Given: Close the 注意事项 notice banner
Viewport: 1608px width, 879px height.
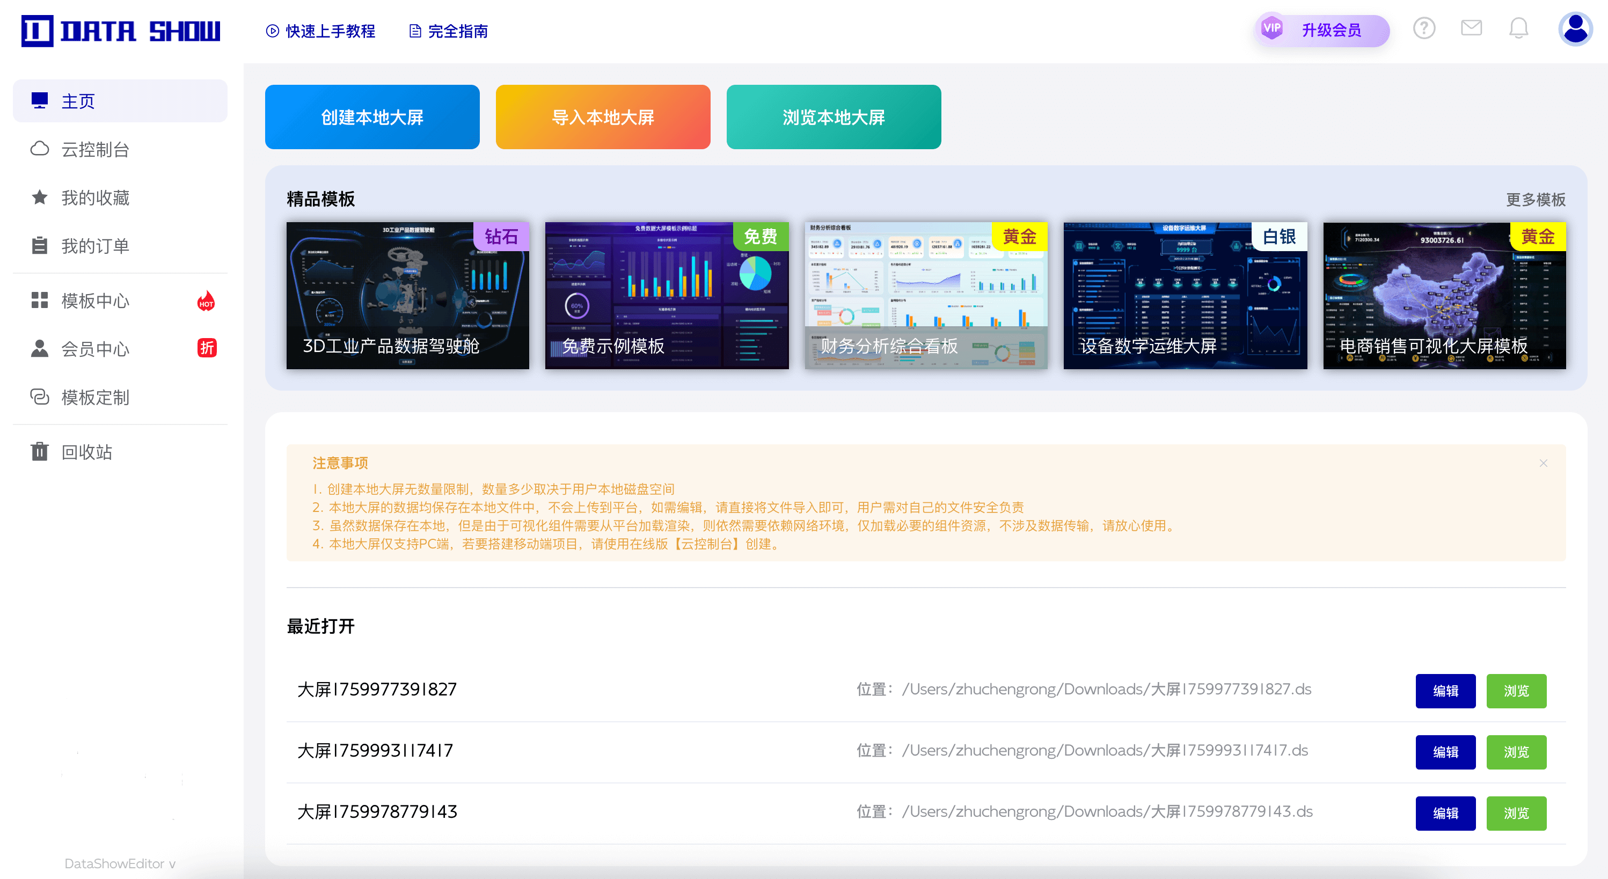Looking at the screenshot, I should pyautogui.click(x=1543, y=463).
